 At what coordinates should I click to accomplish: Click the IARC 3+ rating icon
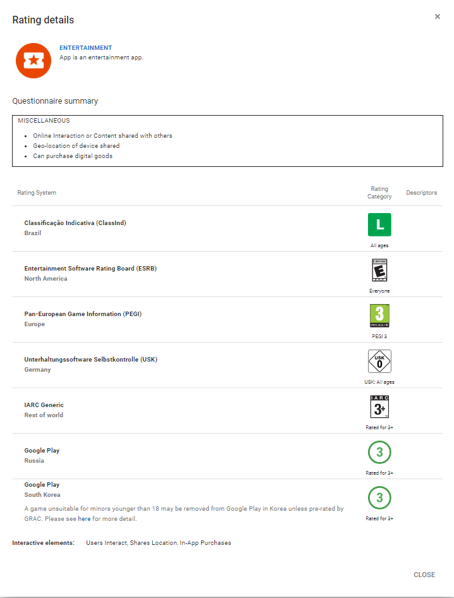[x=379, y=407]
